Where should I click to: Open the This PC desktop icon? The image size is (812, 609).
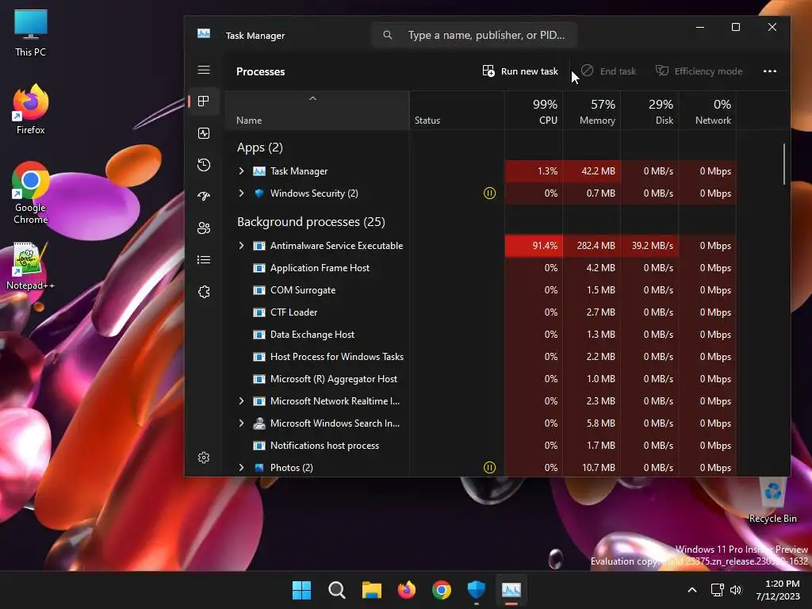tap(31, 33)
